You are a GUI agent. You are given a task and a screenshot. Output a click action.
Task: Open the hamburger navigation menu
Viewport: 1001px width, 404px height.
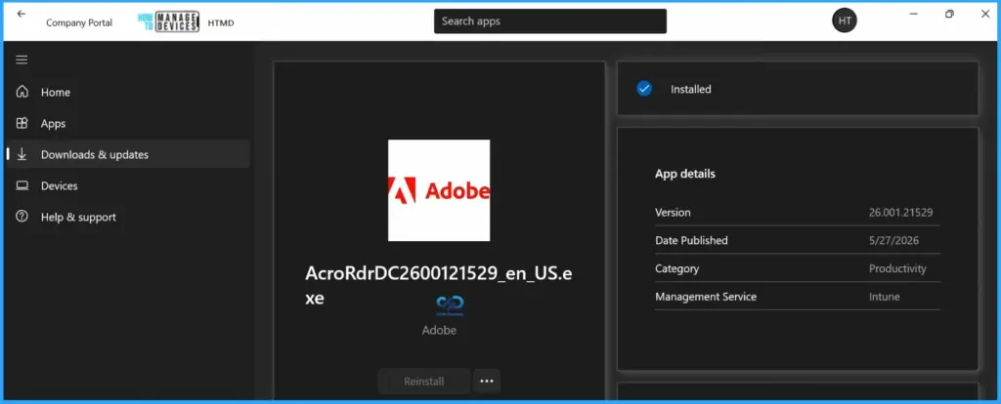click(x=22, y=60)
